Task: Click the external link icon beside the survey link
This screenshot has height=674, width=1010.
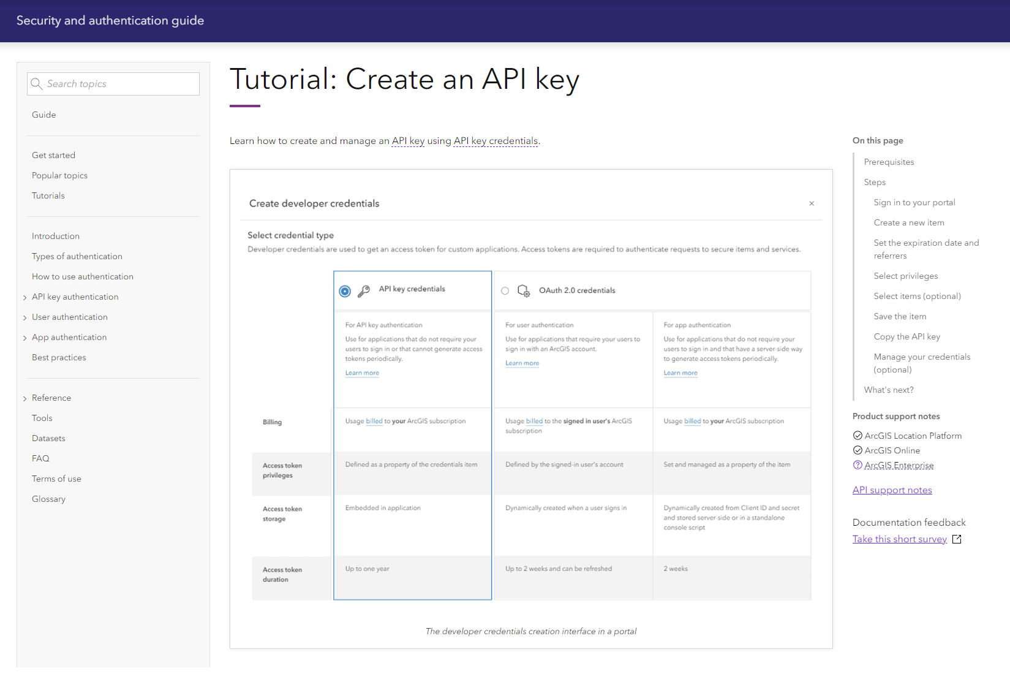Action: click(x=957, y=539)
